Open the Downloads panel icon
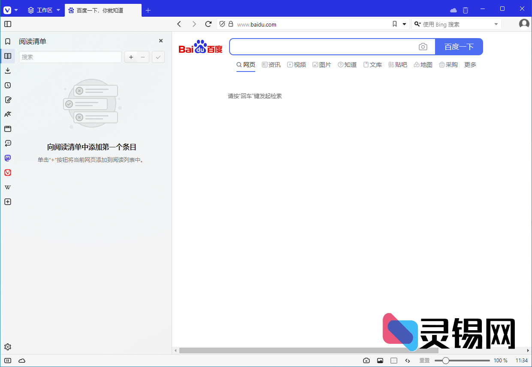The height and width of the screenshot is (367, 532). coord(8,70)
